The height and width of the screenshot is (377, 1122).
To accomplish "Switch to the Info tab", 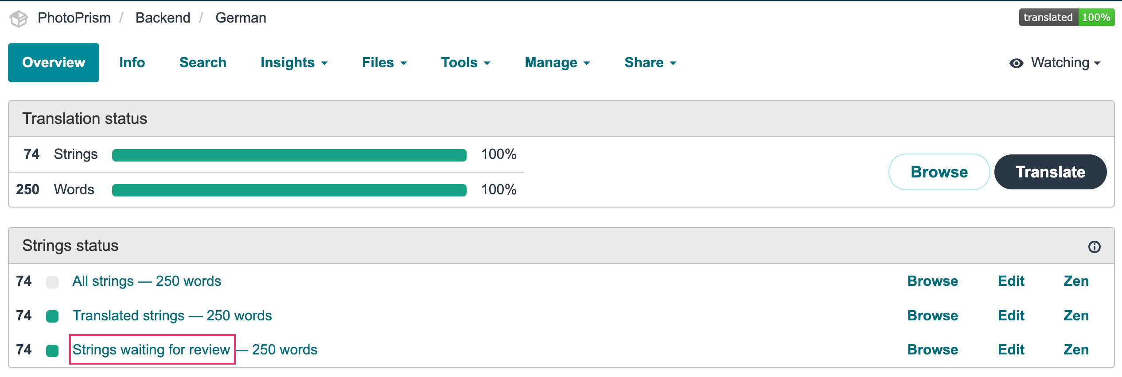I will [132, 63].
